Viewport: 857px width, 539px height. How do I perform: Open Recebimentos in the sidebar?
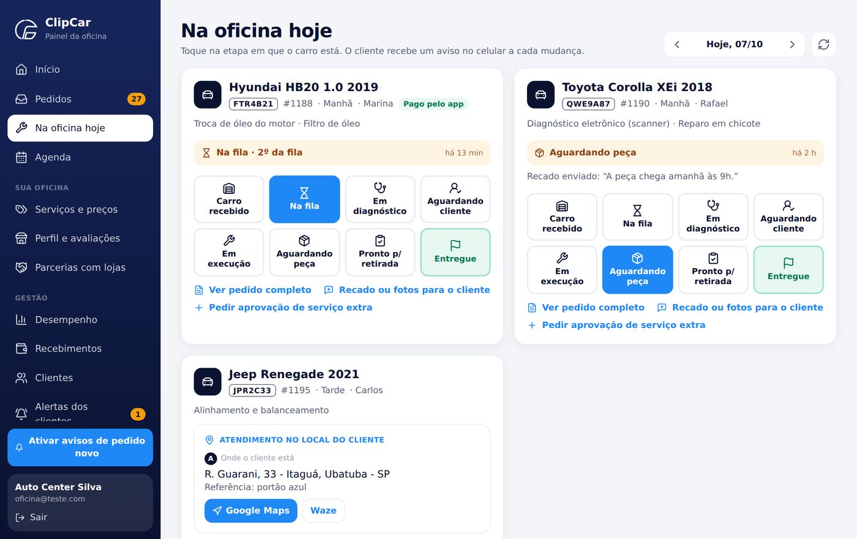click(80, 349)
